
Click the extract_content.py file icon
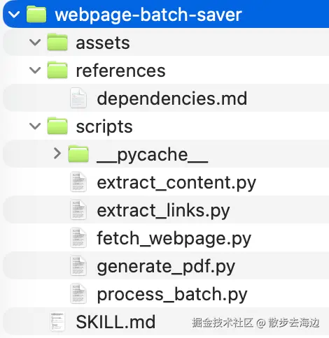(78, 182)
